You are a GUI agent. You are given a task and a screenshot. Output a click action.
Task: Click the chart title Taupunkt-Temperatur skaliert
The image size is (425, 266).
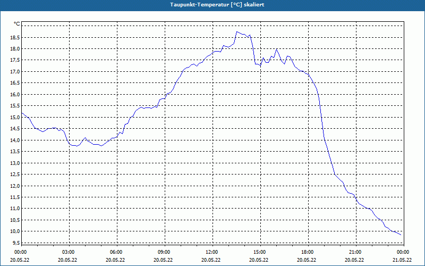(217, 5)
